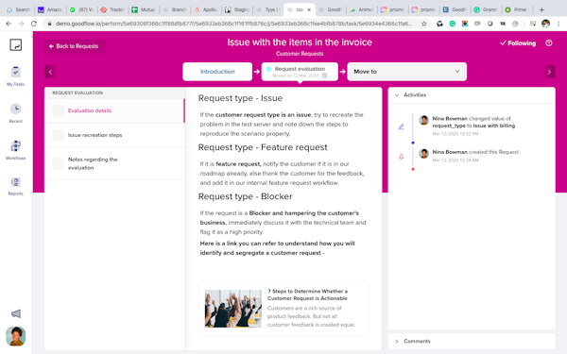Select the Introduction stage tab
Image resolution: width=567 pixels, height=354 pixels.
point(217,72)
